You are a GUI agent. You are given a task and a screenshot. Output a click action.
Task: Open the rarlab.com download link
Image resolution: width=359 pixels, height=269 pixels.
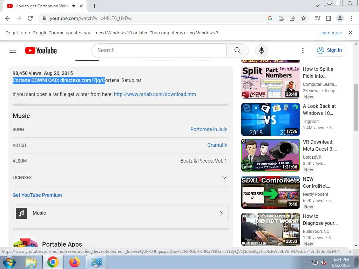tap(155, 94)
